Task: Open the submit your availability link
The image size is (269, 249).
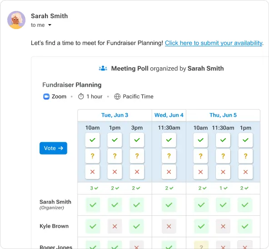Action: pos(214,43)
